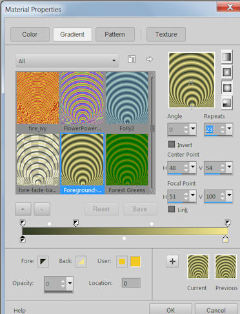Open the Angle value dropdown arrow
Image resolution: width=240 pixels, height=314 pixels.
[x=193, y=129]
